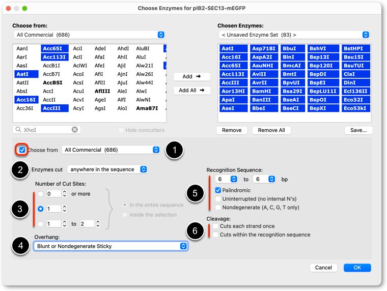Select the '1 to 2' cut sites range radio button

pos(41,224)
